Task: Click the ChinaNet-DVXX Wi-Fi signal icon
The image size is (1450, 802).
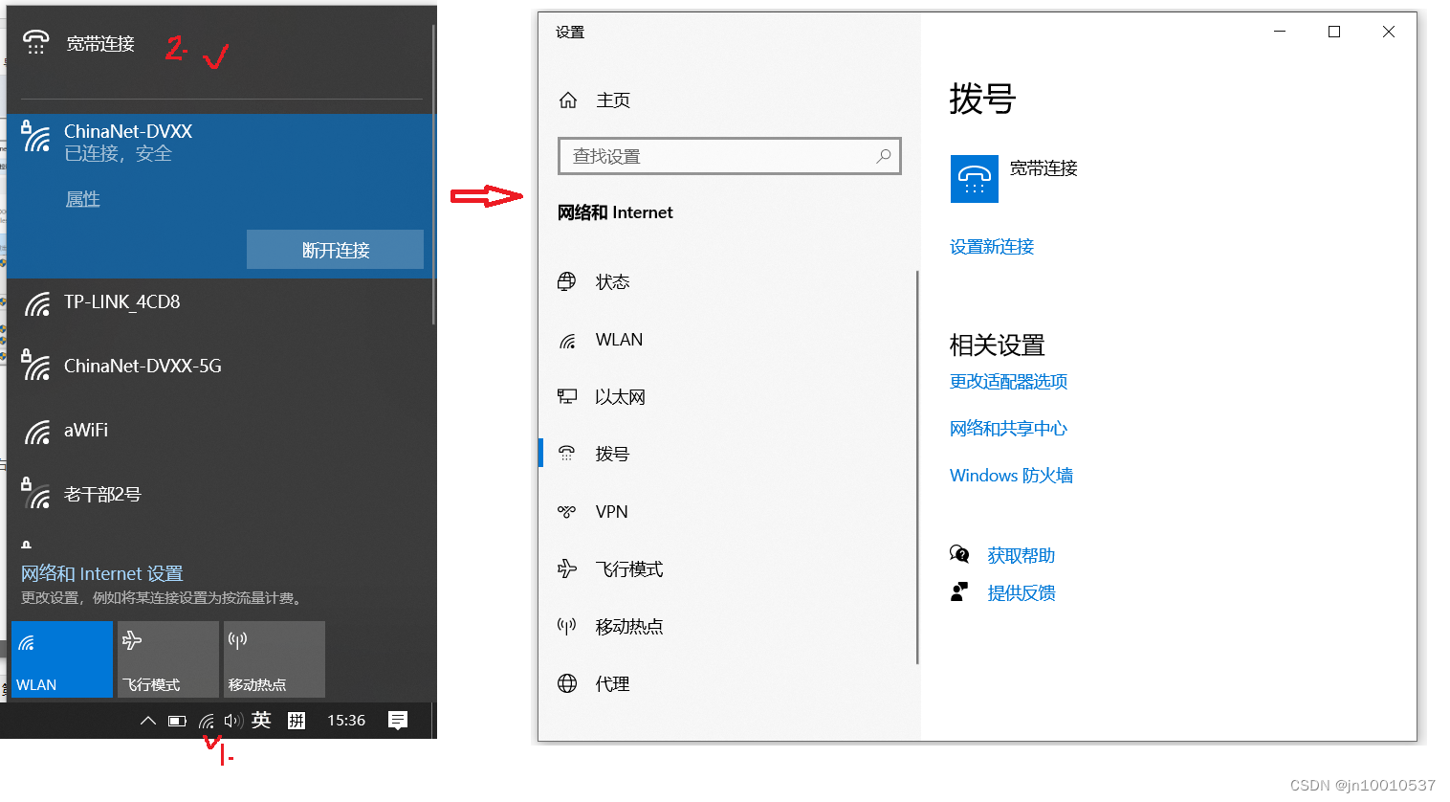Action: [x=35, y=137]
